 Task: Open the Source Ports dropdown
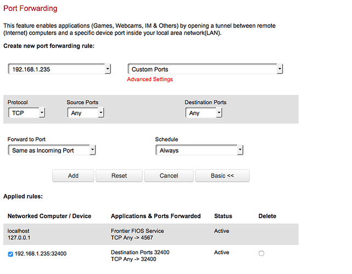[85, 113]
